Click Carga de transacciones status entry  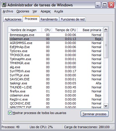tap(87, 127)
